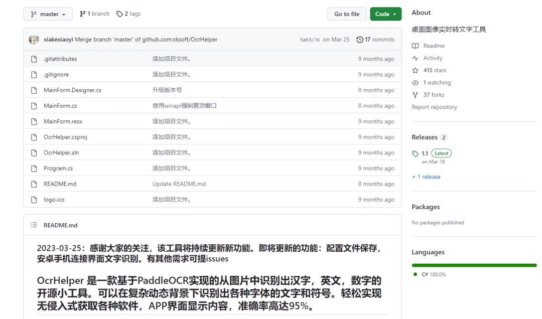Viewport: 542px width, 319px height.
Task: Click file icon next to .gitattributes
Action: [34, 59]
